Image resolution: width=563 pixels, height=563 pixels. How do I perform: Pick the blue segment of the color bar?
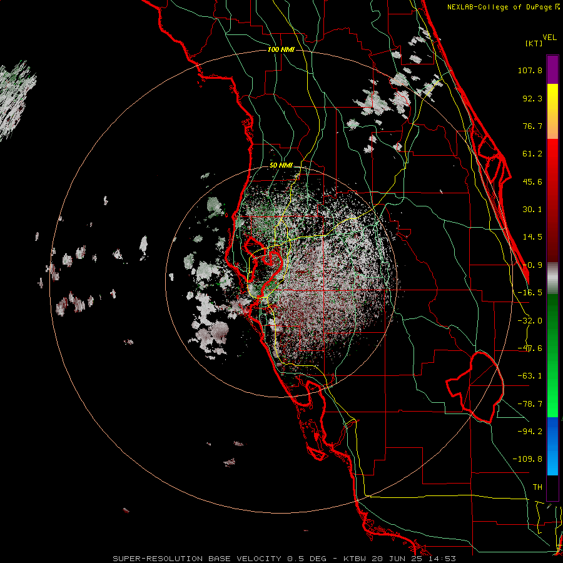(x=552, y=446)
